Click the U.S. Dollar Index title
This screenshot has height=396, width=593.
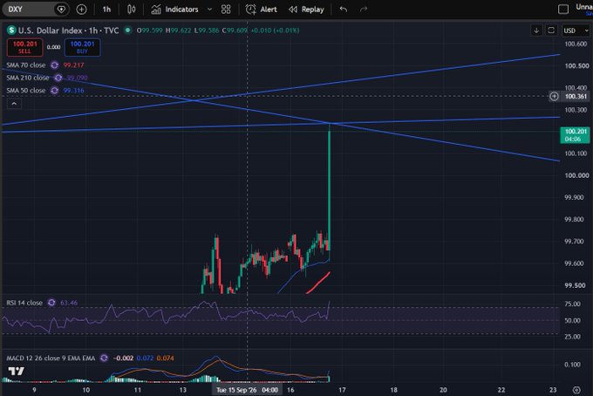point(50,31)
